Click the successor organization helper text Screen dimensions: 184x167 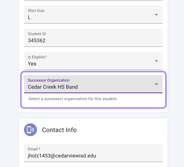(73, 99)
